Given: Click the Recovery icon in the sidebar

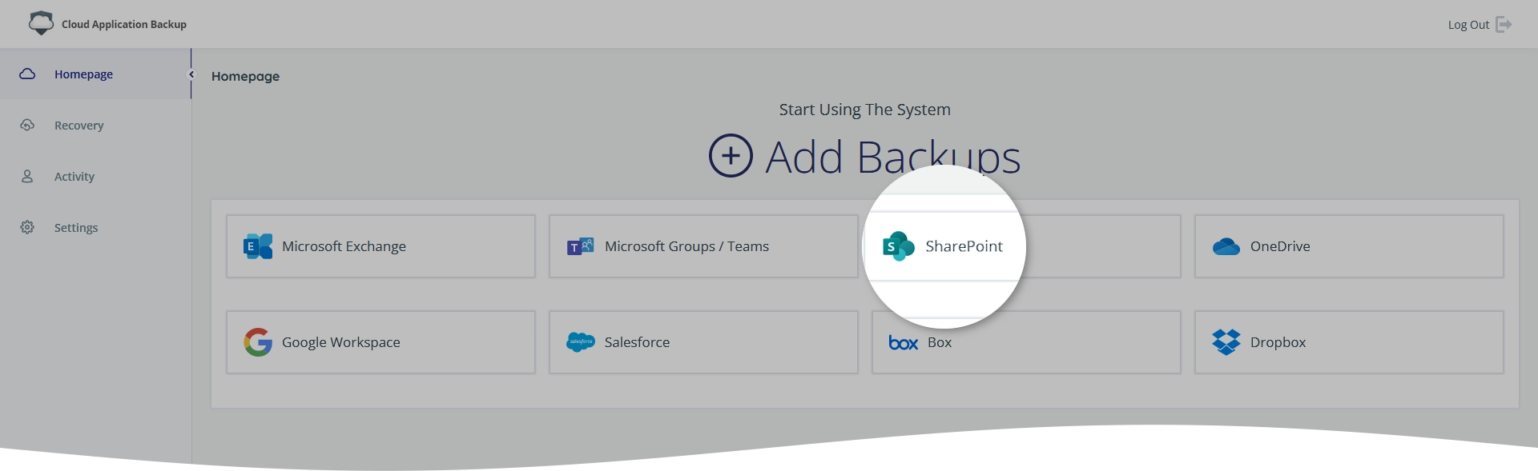Looking at the screenshot, I should (27, 125).
